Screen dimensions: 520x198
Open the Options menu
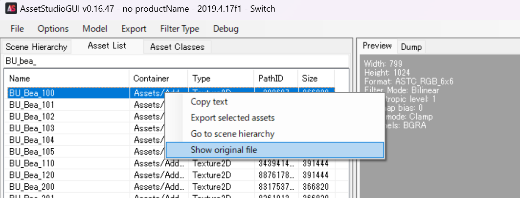click(53, 29)
